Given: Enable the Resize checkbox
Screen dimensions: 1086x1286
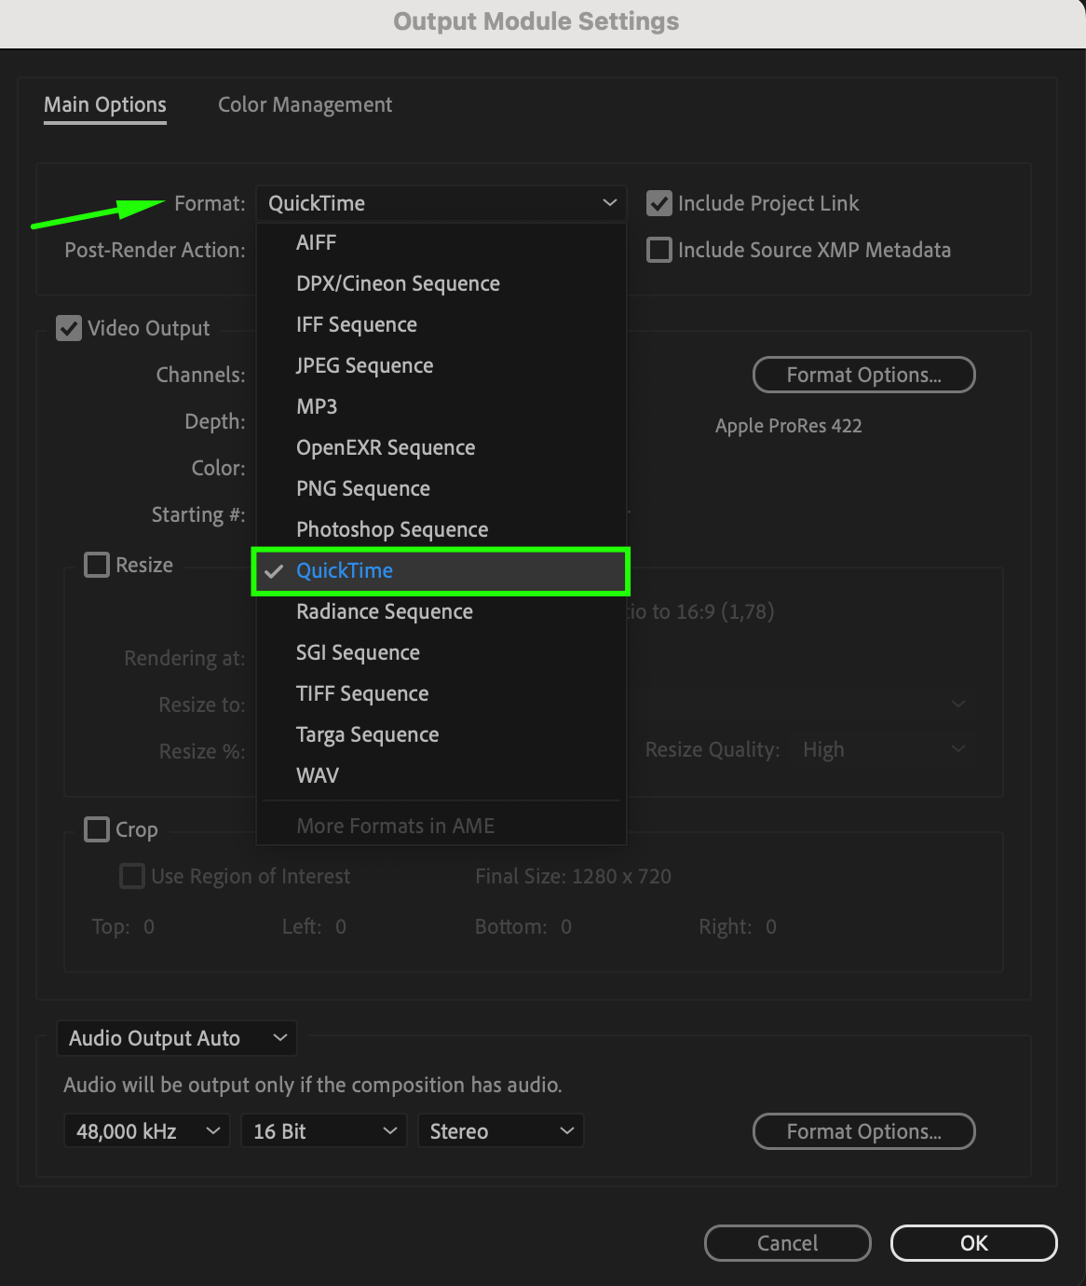Looking at the screenshot, I should click(97, 565).
